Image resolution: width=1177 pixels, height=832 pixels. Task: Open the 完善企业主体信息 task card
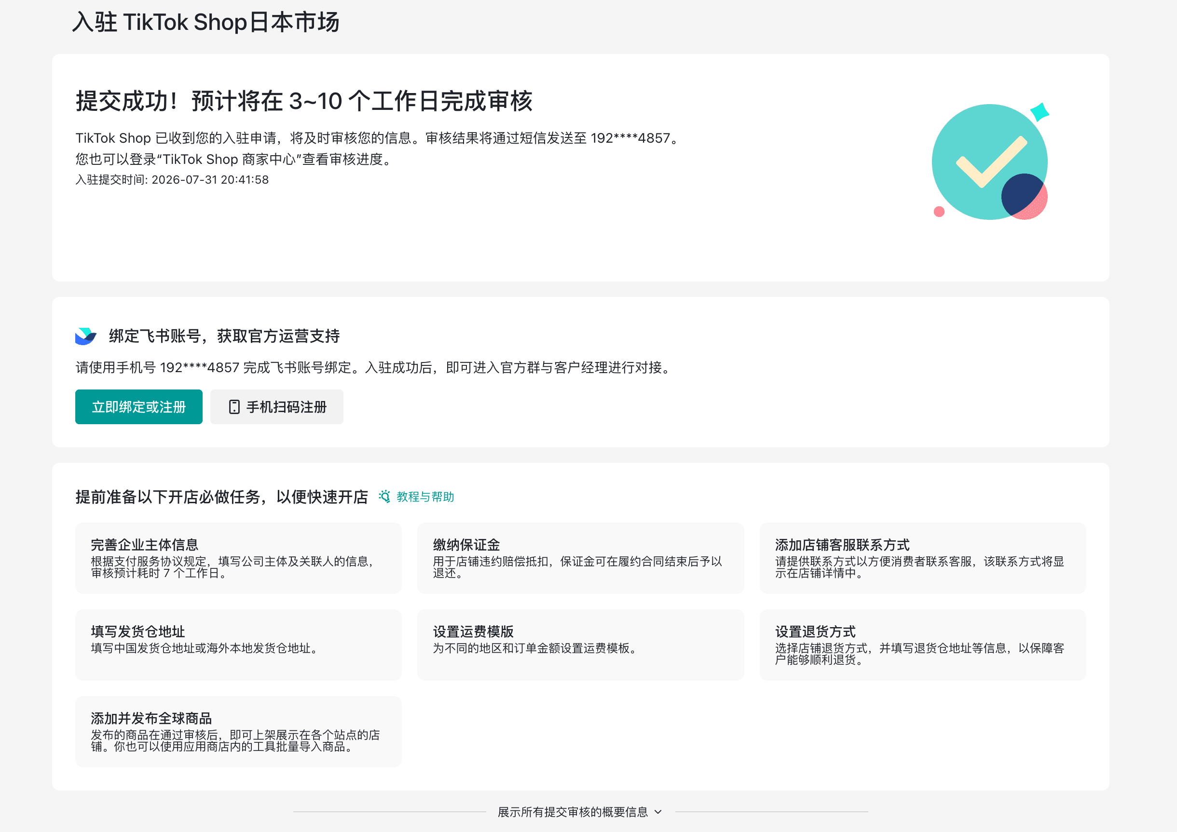pyautogui.click(x=238, y=558)
